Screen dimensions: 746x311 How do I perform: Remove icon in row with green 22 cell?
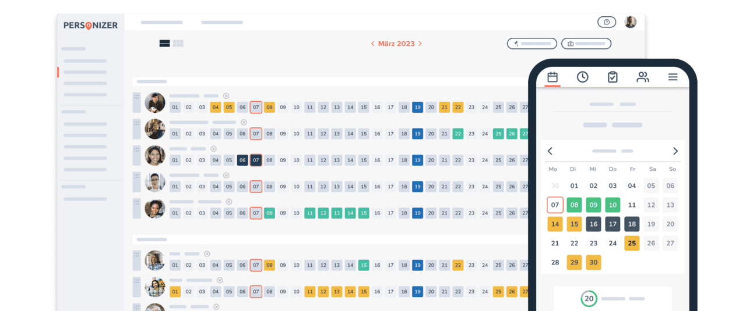[244, 122]
